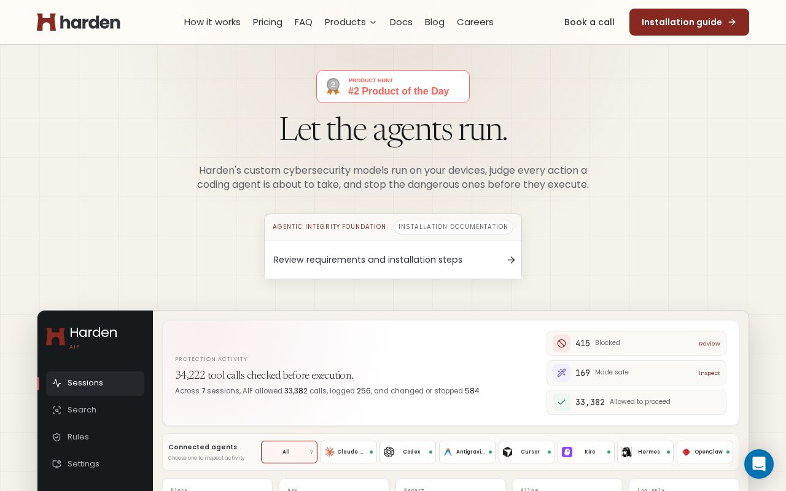Screen dimensions: 786x491
Task: Click '169' made safe count
Action: coord(583,373)
